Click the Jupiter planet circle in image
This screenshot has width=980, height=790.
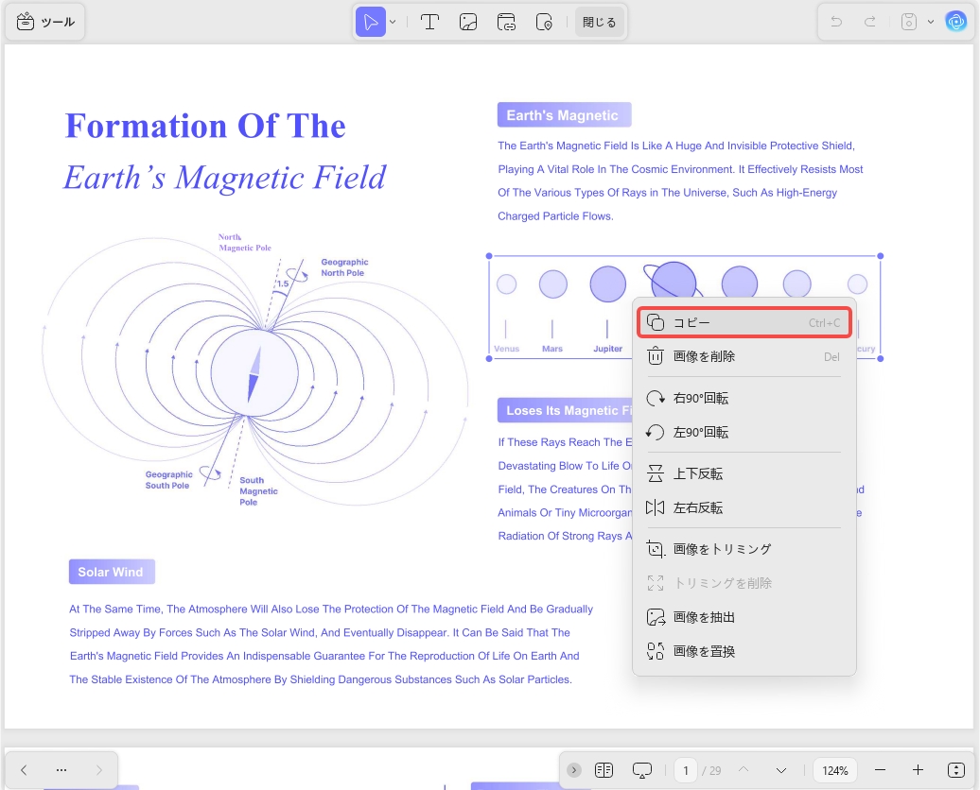pyautogui.click(x=607, y=284)
